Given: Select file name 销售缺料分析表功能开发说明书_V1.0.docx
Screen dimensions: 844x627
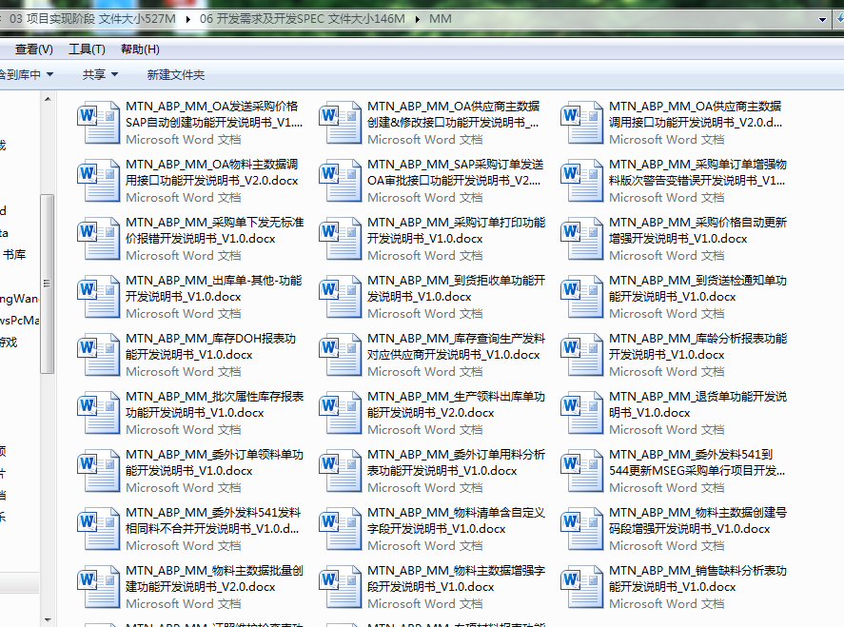Looking at the screenshot, I should [x=697, y=578].
